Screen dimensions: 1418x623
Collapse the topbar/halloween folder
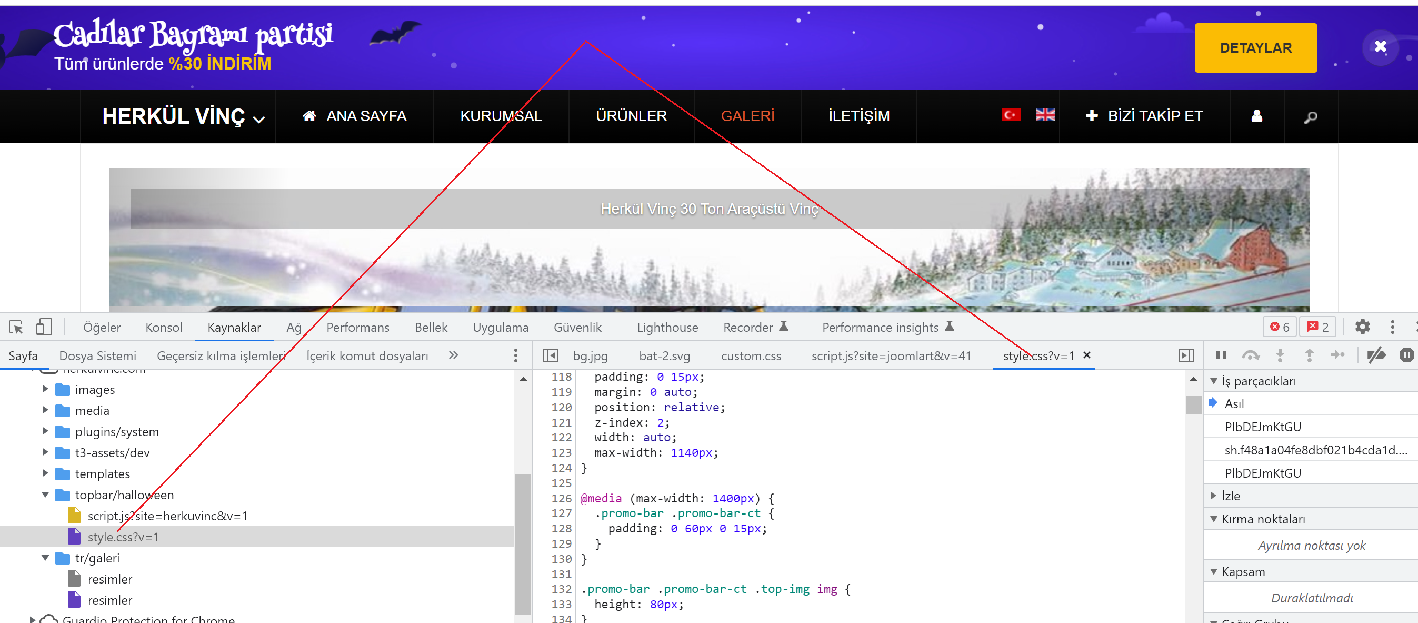(45, 495)
